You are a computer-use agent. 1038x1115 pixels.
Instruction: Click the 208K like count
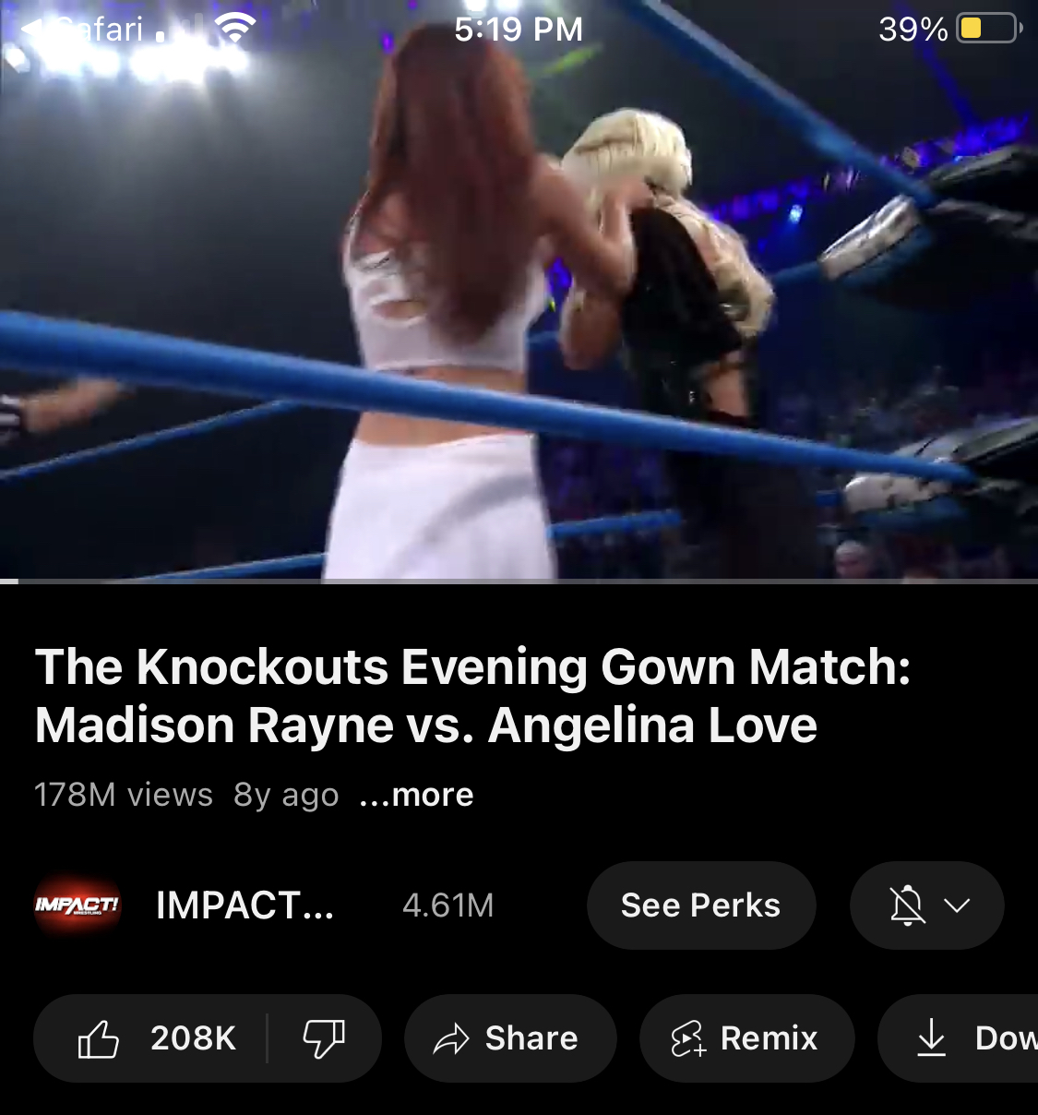click(194, 1038)
